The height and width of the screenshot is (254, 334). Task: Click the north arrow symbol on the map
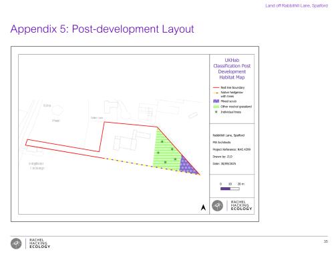click(203, 207)
